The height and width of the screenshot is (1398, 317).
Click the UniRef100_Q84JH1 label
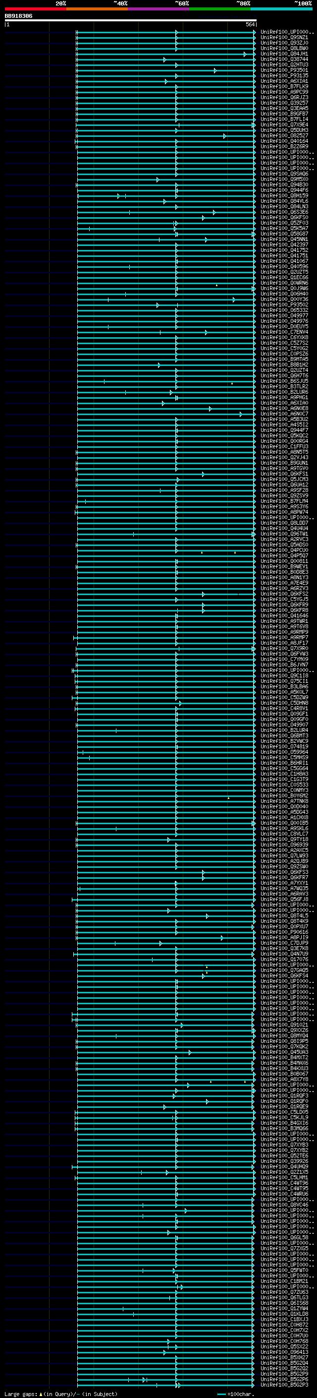pyautogui.click(x=284, y=54)
